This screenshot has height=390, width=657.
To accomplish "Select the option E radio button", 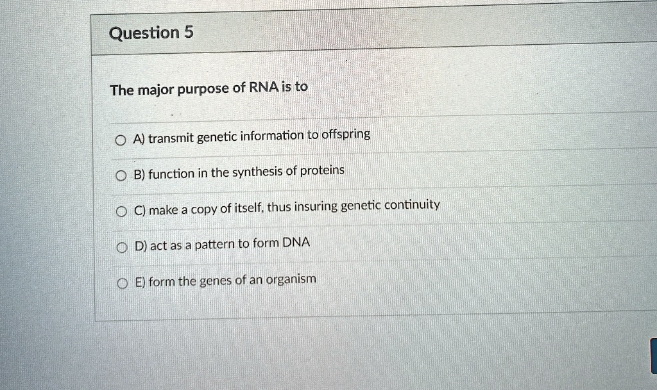I will point(122,284).
